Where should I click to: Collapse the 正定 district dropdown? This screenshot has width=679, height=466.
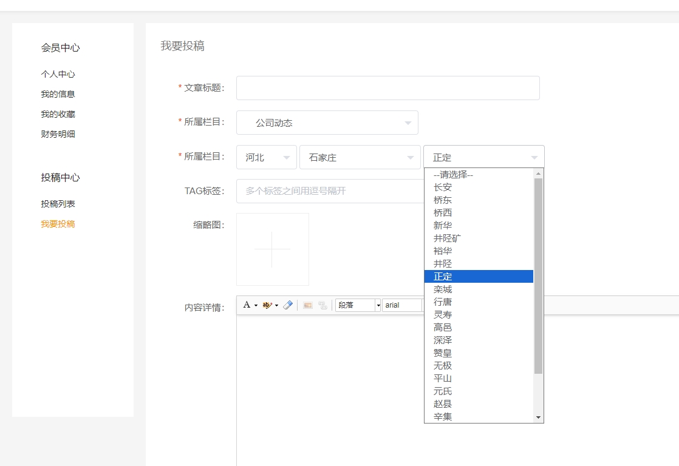(483, 157)
